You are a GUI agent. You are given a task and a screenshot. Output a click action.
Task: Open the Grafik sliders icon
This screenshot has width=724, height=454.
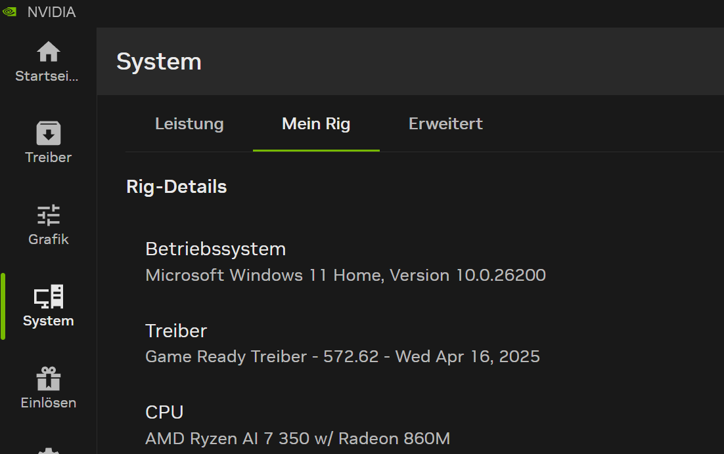tap(49, 215)
